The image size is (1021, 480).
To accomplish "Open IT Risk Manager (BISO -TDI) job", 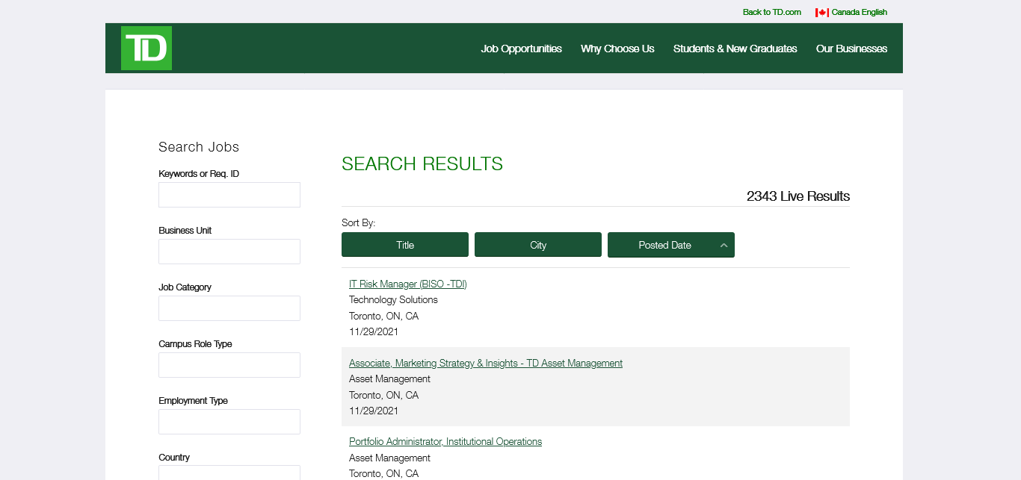I will pyautogui.click(x=407, y=284).
